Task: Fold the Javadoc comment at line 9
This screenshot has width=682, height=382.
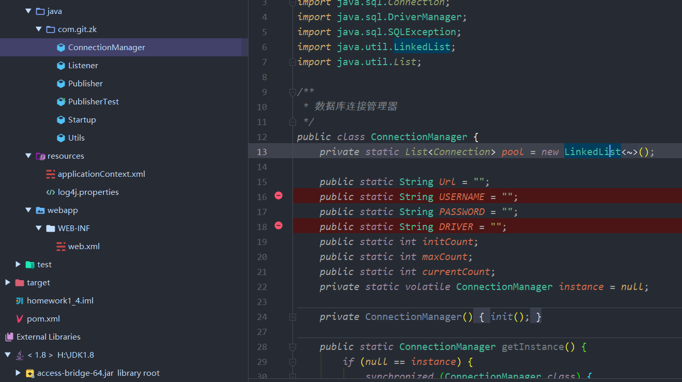Action: (292, 92)
